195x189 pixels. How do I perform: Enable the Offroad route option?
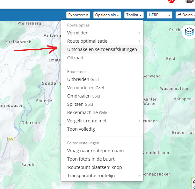point(75,58)
